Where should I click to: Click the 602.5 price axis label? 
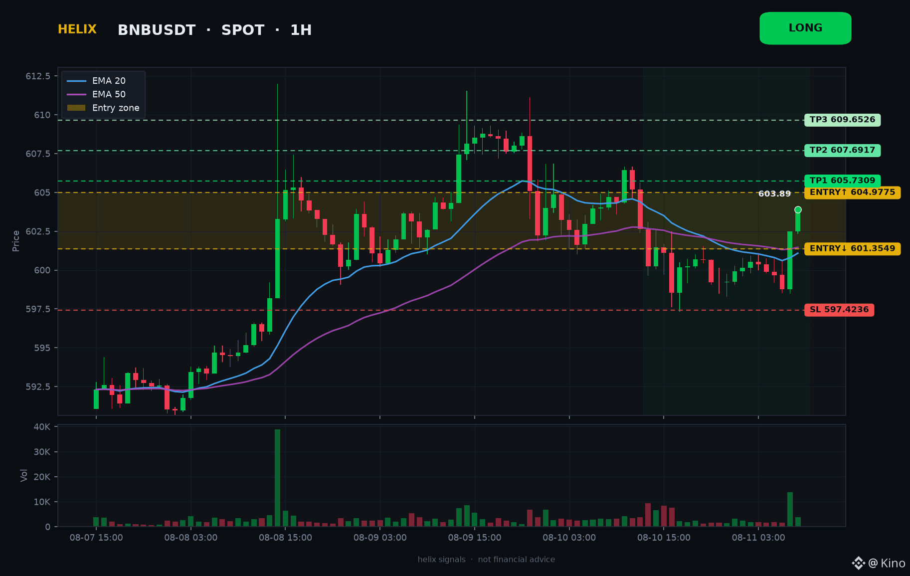38,231
